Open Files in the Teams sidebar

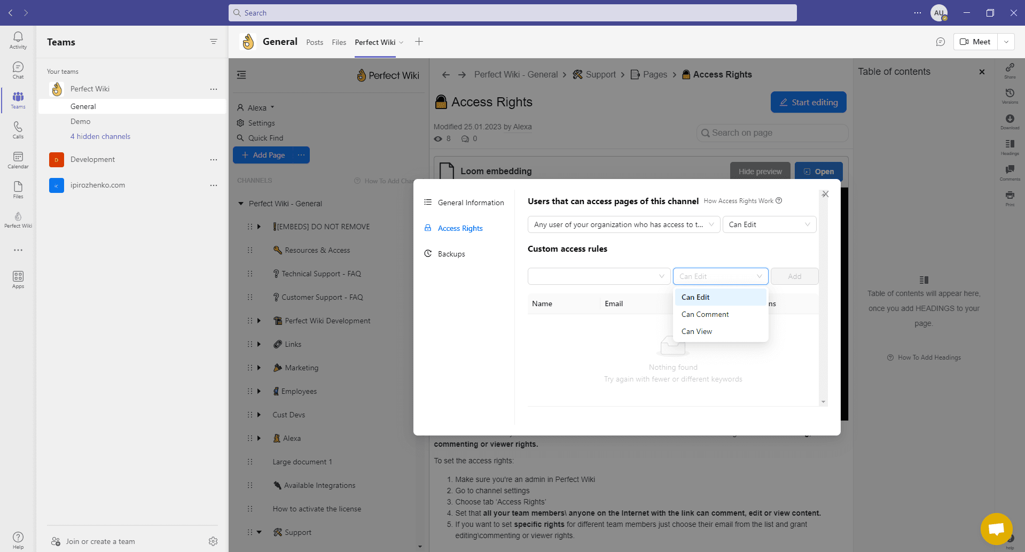point(18,190)
